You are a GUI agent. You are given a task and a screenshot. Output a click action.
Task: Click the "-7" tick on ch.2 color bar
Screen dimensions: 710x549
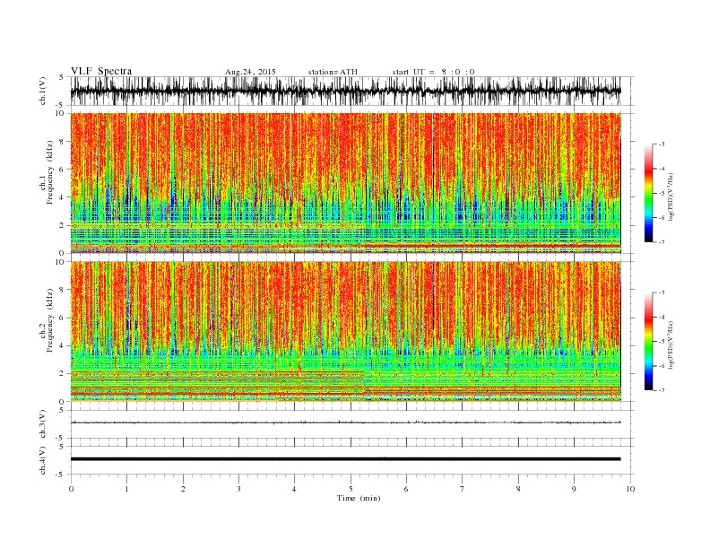662,390
